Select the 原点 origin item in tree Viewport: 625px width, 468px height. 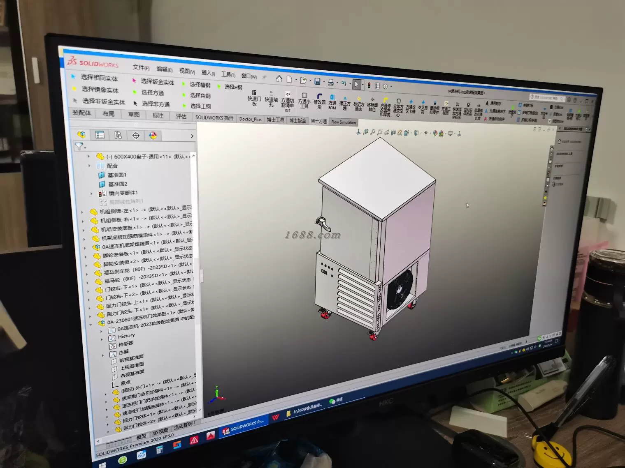coord(125,383)
